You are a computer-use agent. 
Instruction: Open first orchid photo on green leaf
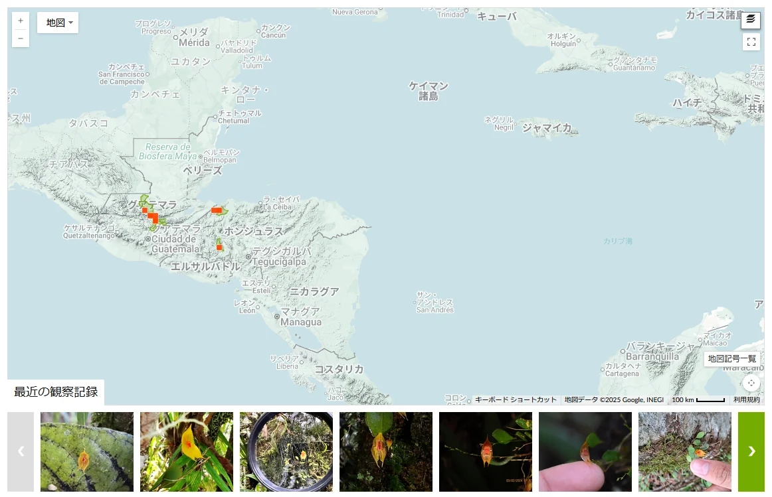(87, 452)
